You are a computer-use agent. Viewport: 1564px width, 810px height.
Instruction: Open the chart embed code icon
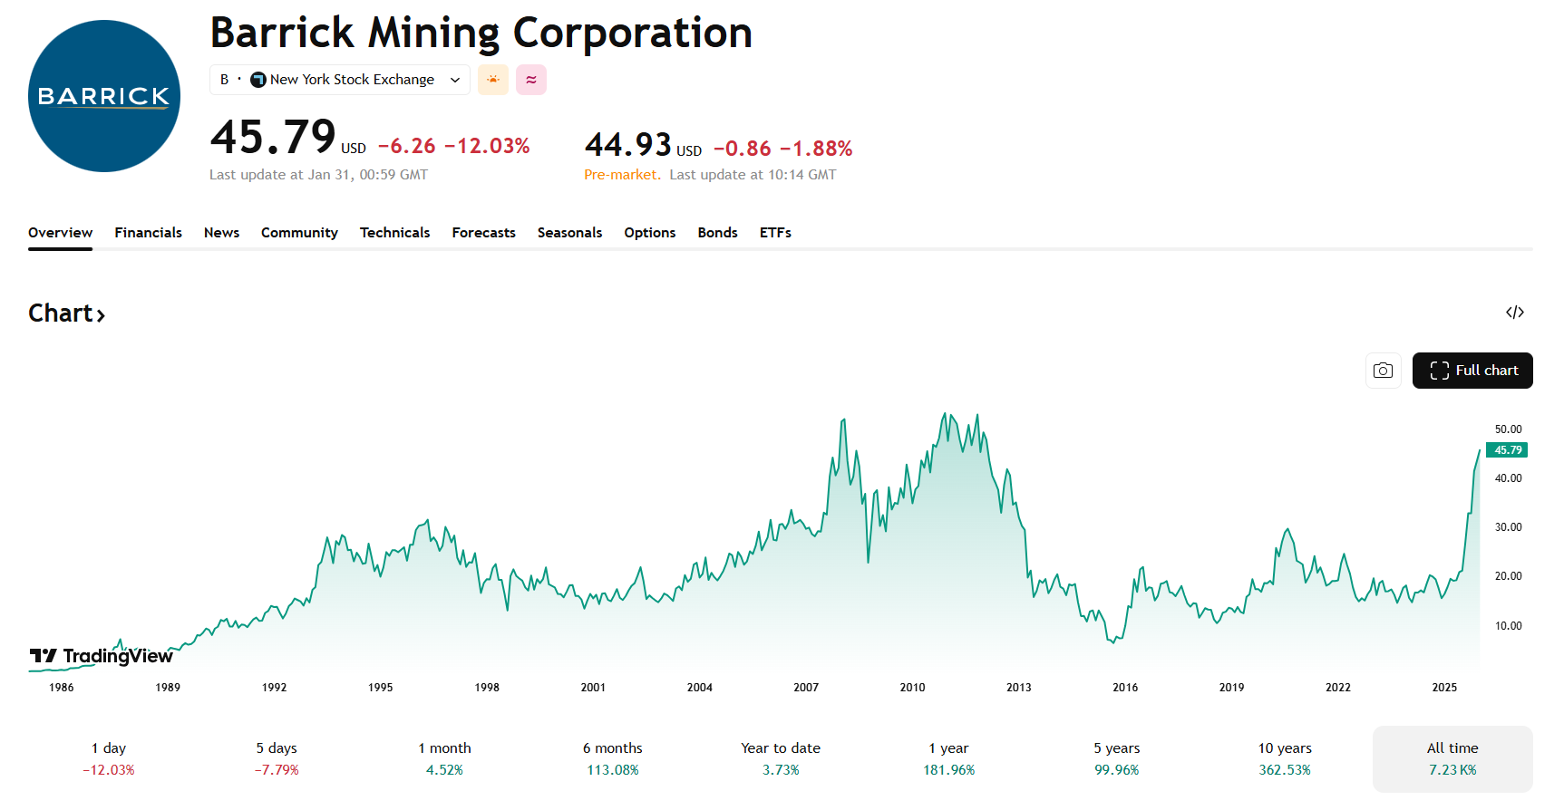coord(1515,313)
